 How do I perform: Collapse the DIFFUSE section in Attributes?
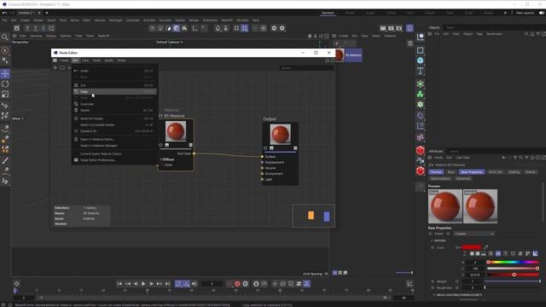[433, 240]
